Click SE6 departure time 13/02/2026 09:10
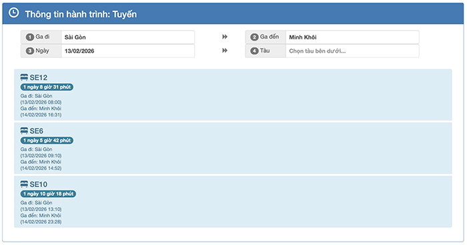Image resolution: width=467 pixels, height=245 pixels. click(41, 156)
